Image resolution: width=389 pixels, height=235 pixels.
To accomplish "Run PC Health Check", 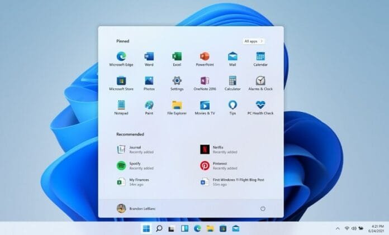I will pos(260,108).
